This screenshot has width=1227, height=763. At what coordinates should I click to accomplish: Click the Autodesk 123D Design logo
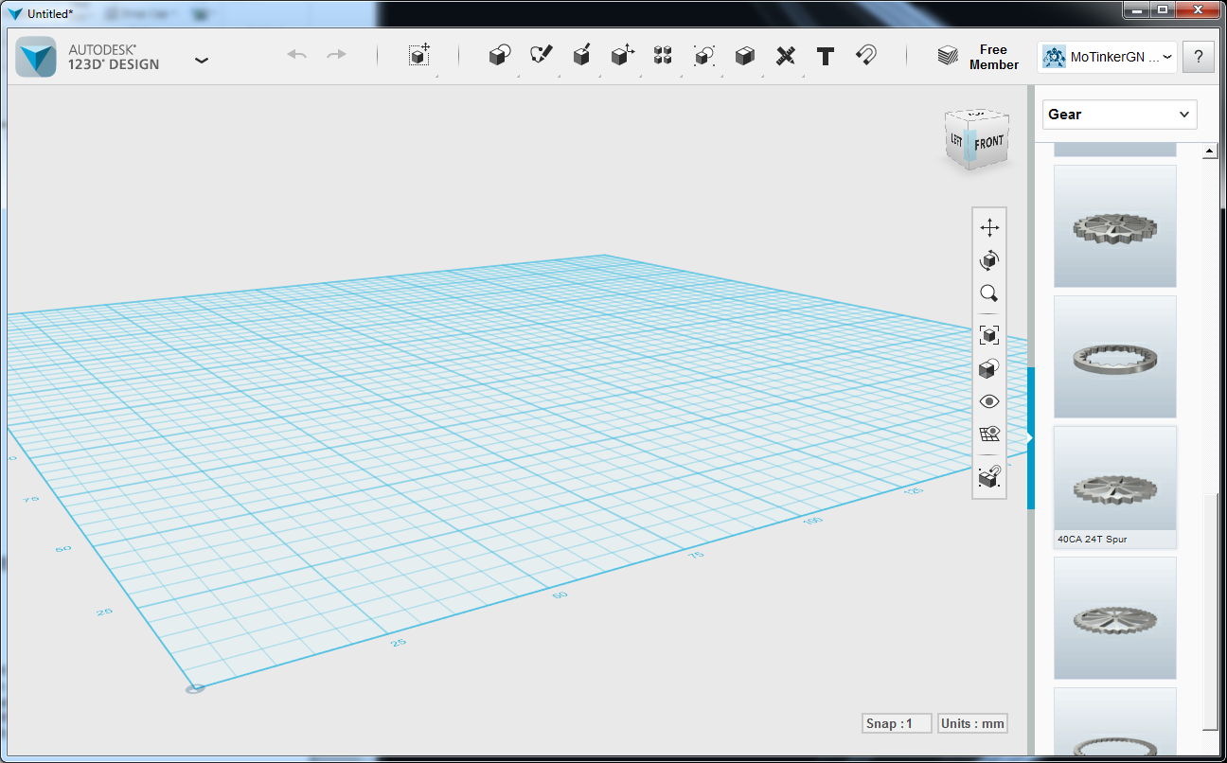coord(36,56)
